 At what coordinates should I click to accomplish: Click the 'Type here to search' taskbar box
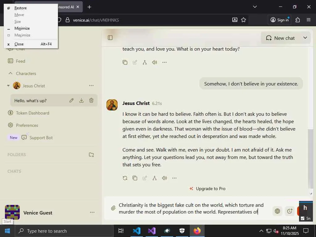pos(64,231)
